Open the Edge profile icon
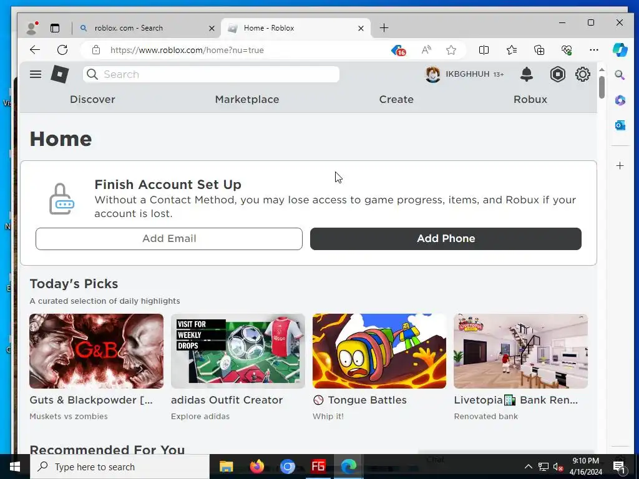Screen dimensions: 639x479 32,27
